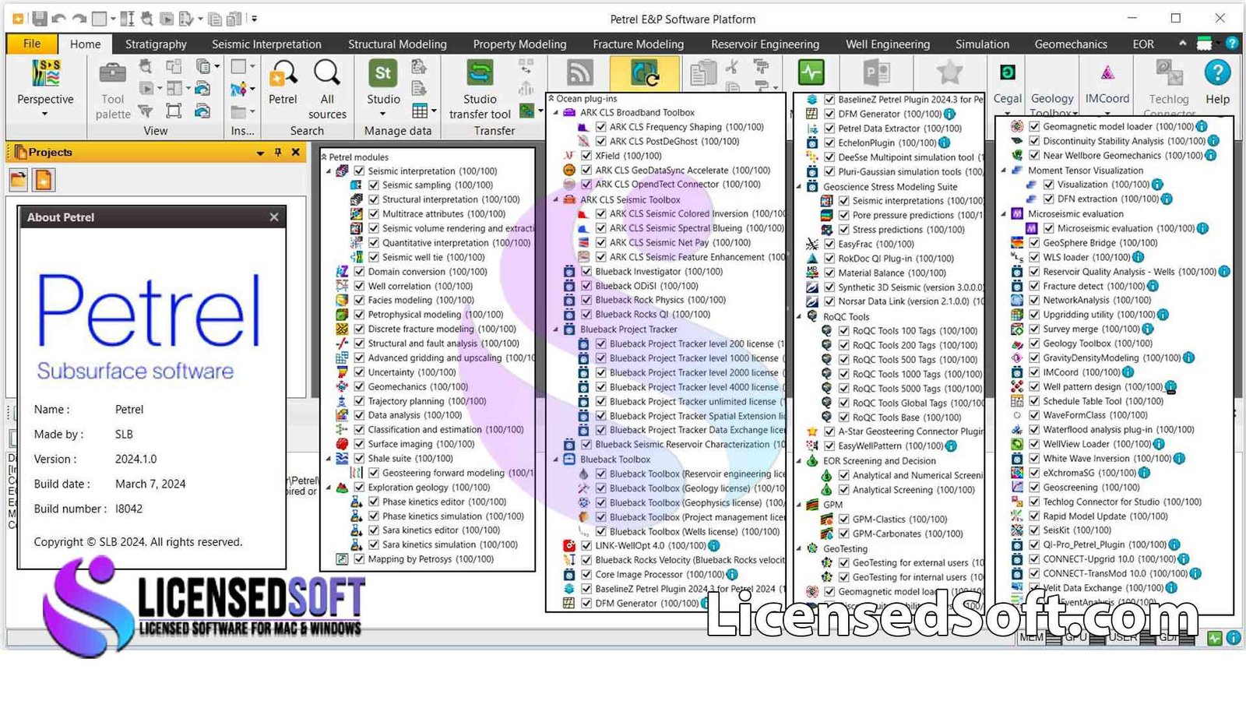Click version value 2024.1.0 in About dialog
This screenshot has height=701, width=1246.
(x=136, y=459)
